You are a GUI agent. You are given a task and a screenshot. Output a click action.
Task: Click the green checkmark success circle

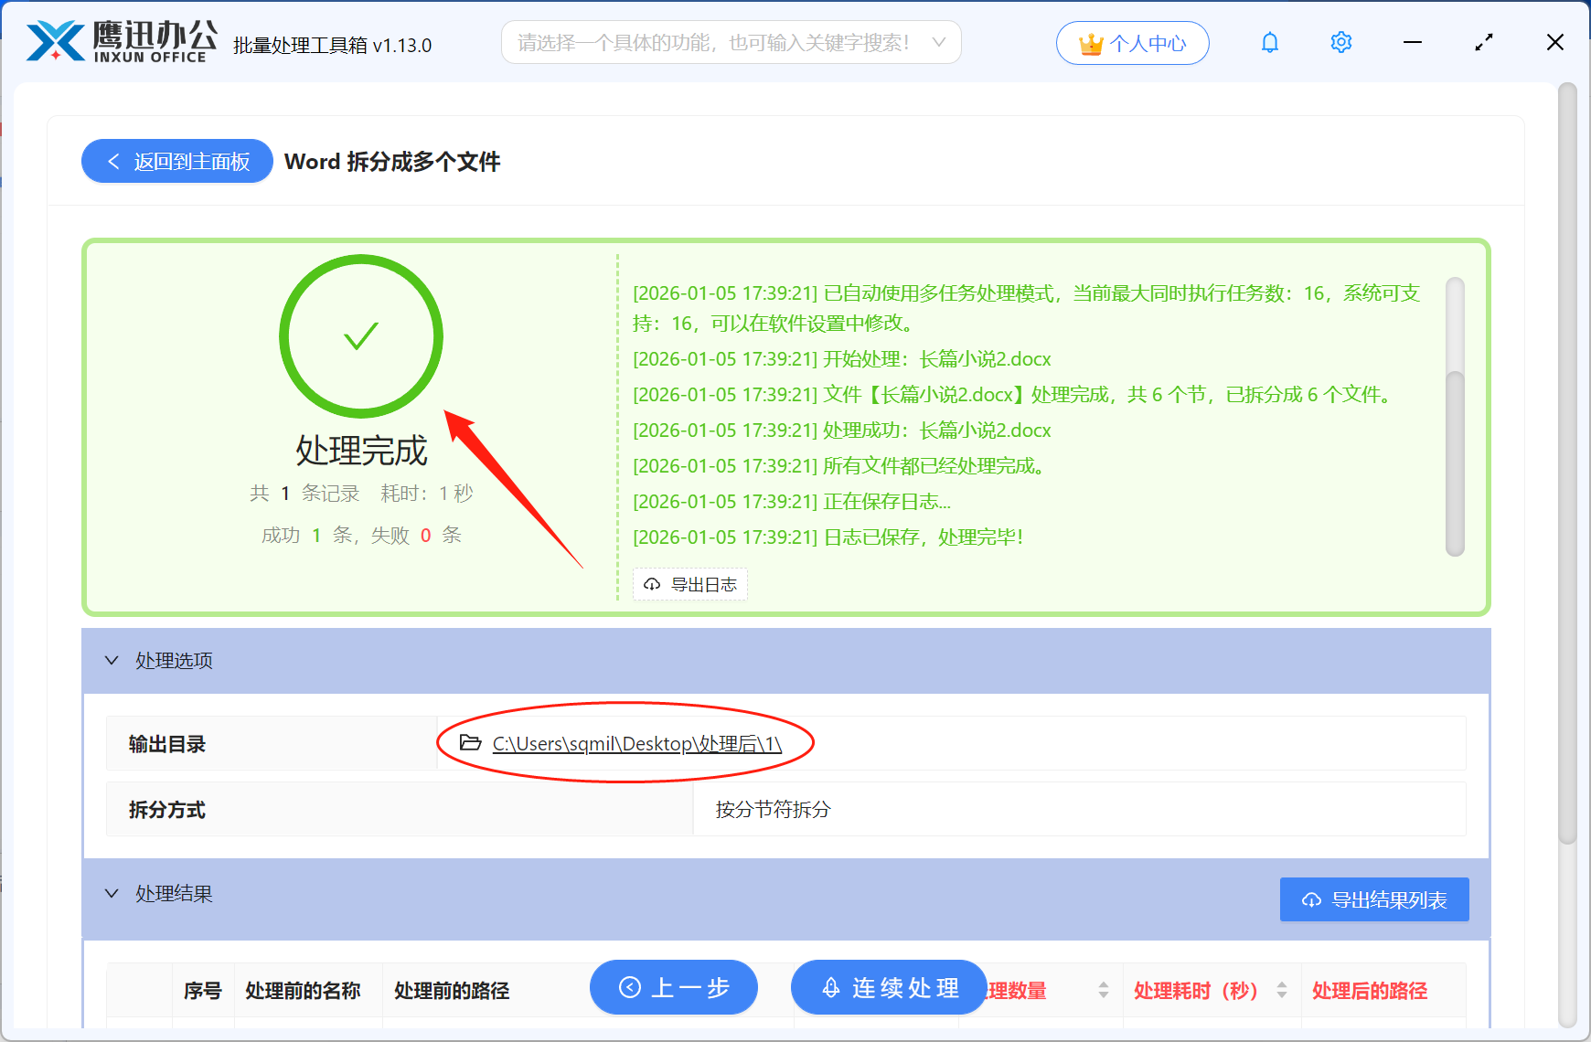[361, 336]
